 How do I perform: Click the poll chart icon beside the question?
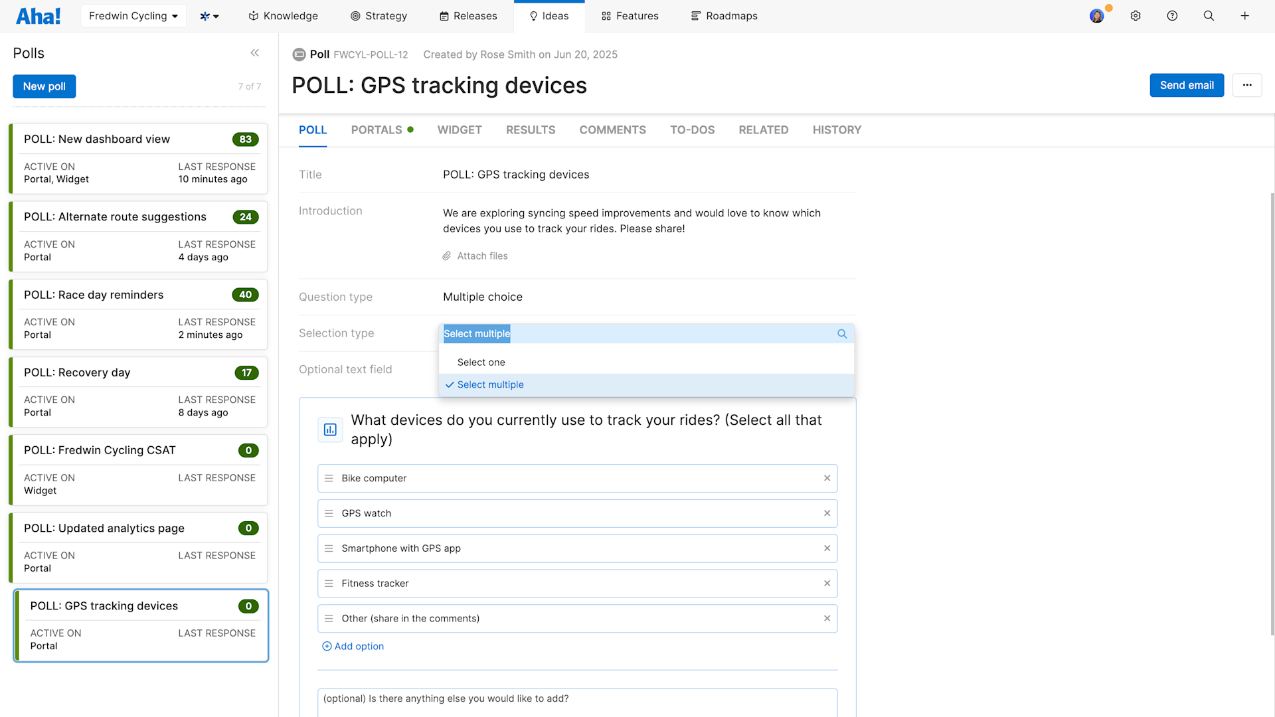point(330,429)
